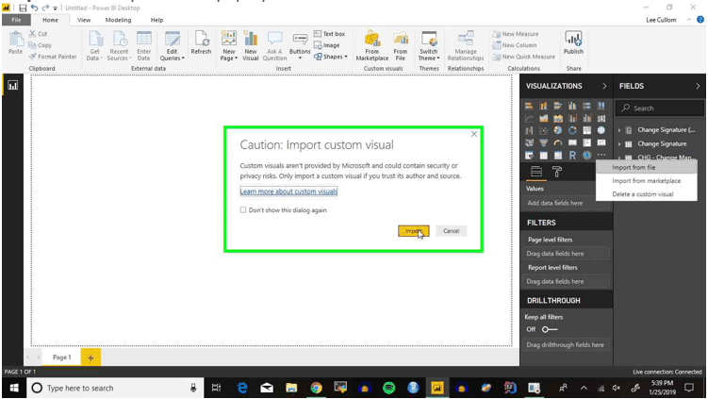Collapse the Fields pane with its chevron
708x399 pixels.
coord(698,86)
